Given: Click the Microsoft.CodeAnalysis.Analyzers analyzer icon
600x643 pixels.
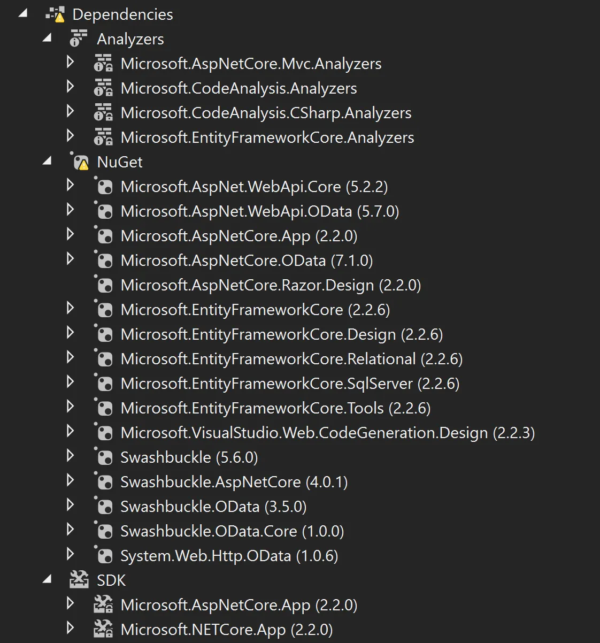Looking at the screenshot, I should (x=103, y=88).
